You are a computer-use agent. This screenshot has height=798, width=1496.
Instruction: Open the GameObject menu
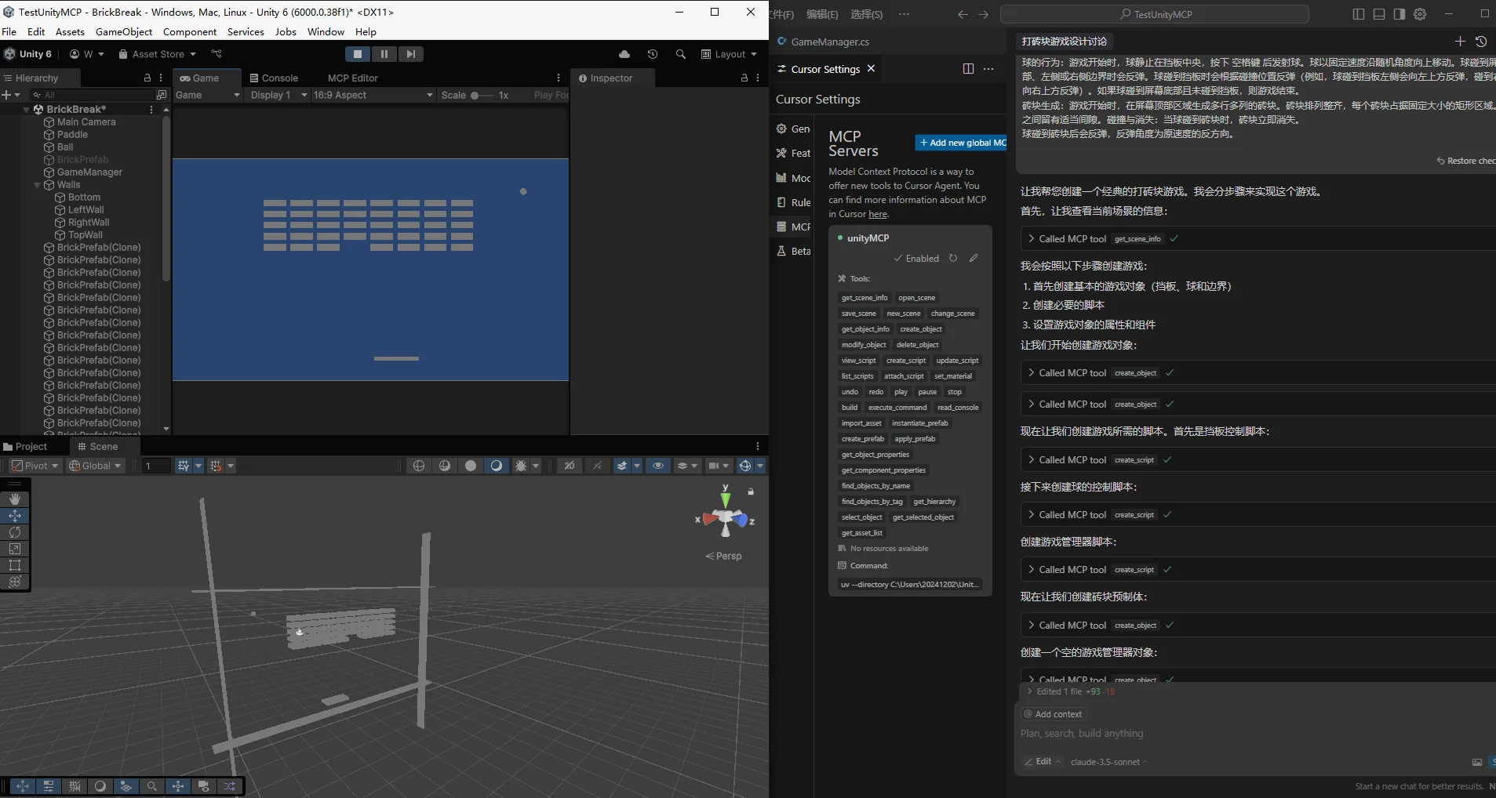coord(124,32)
